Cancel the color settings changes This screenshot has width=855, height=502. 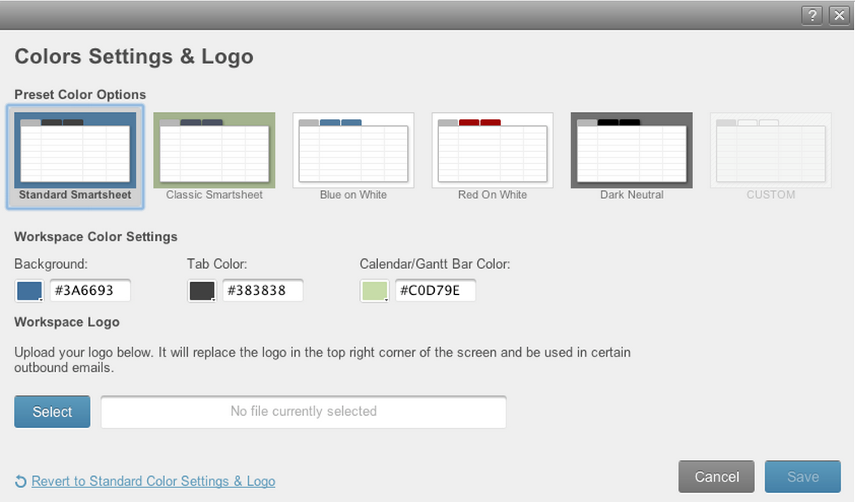tap(717, 477)
